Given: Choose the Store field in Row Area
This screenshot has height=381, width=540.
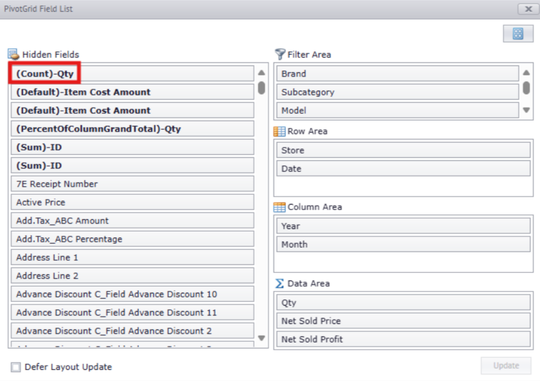Looking at the screenshot, I should (403, 150).
